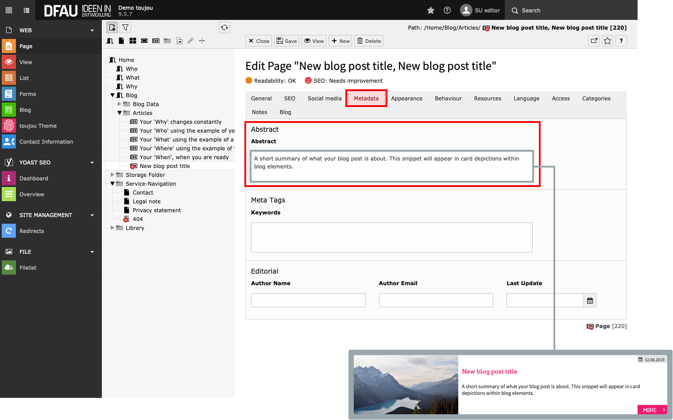The width and height of the screenshot is (673, 420).
Task: Click the page tree filter icon
Action: tap(125, 27)
